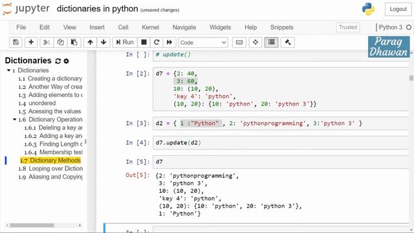The image size is (414, 233).
Task: Open the command palette keyboard icon
Action: pos(239,42)
